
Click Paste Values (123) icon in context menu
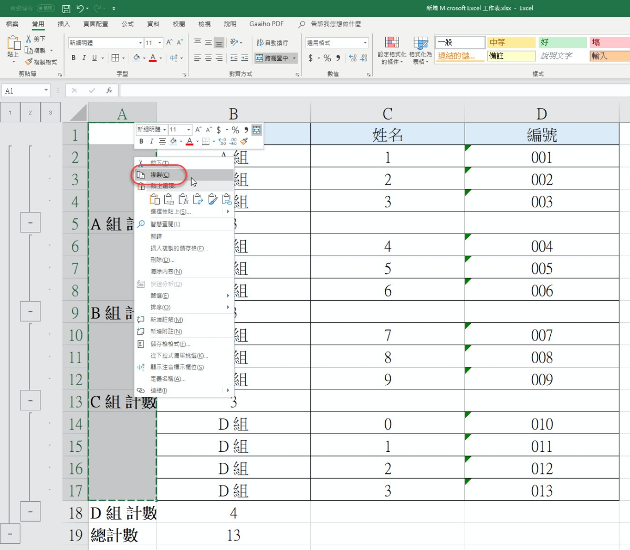169,199
